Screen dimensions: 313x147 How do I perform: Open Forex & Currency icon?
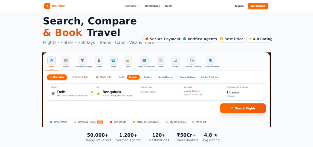tap(192, 60)
